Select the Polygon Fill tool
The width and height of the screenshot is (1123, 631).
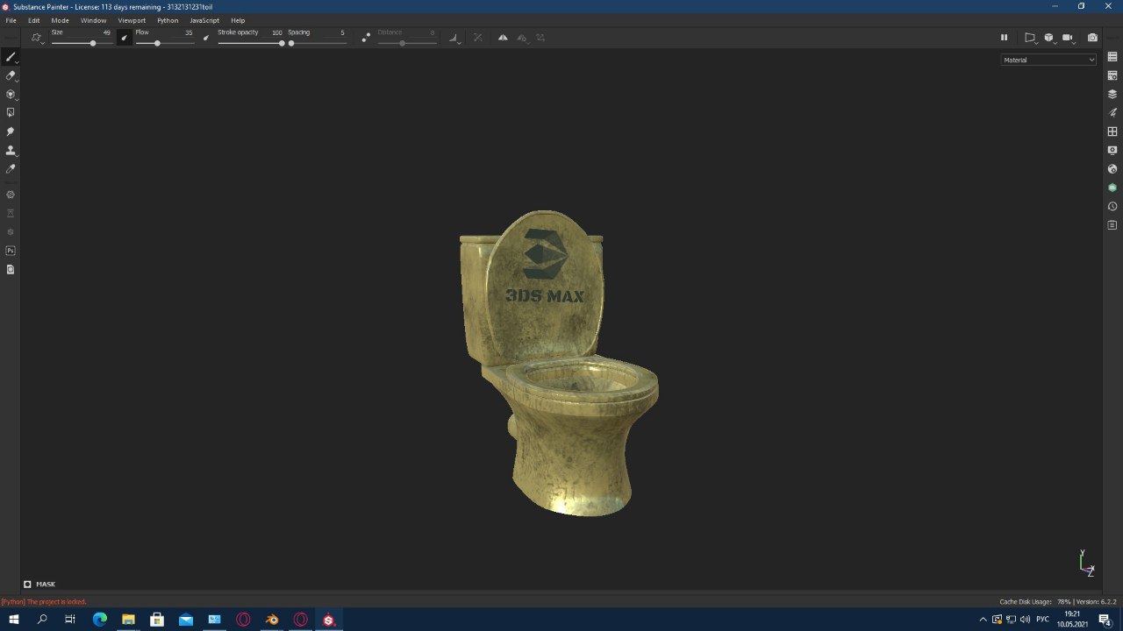(11, 112)
